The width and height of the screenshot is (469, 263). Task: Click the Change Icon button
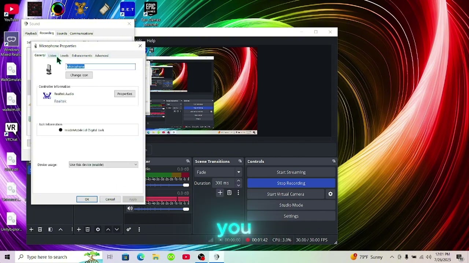(79, 75)
